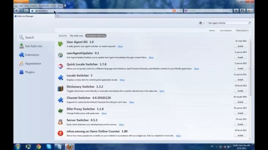Go back with the browser back arrow
The height and width of the screenshot is (150, 268).
coord(17,11)
